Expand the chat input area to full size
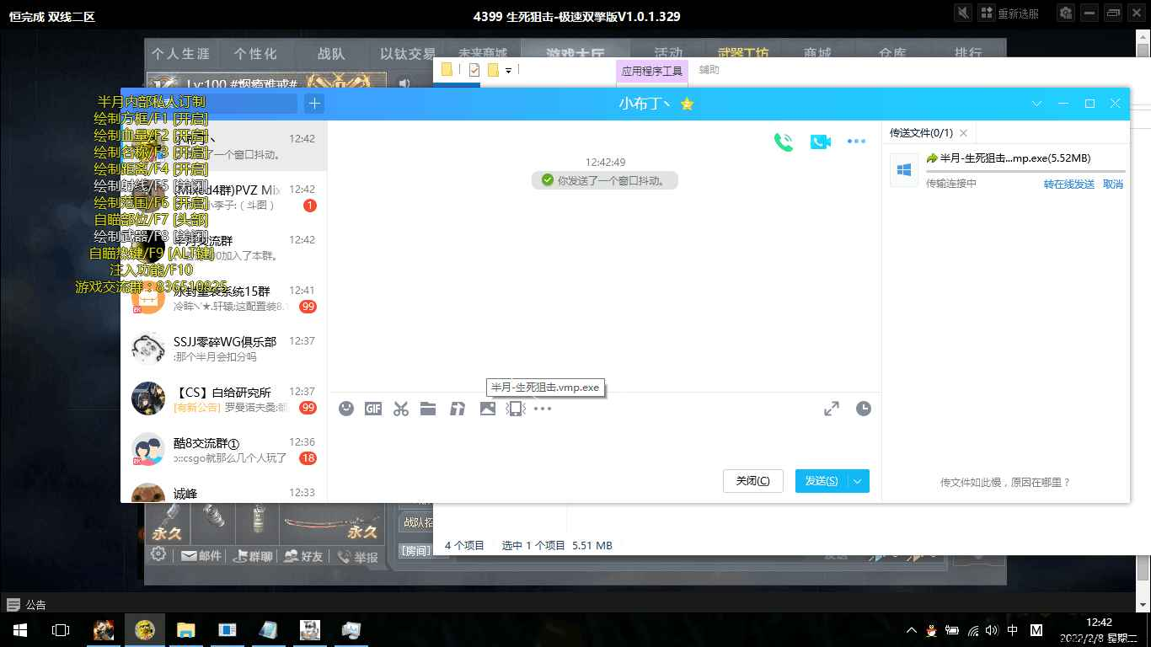Image resolution: width=1151 pixels, height=647 pixels. (x=832, y=409)
